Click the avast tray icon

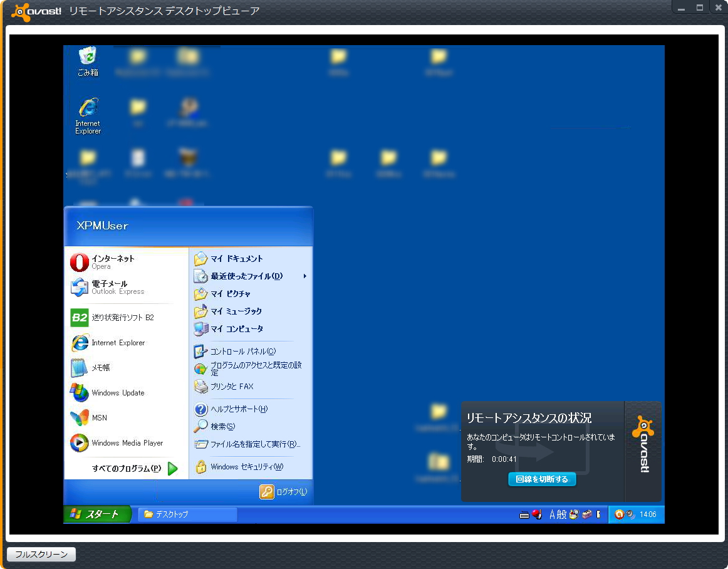pos(619,514)
